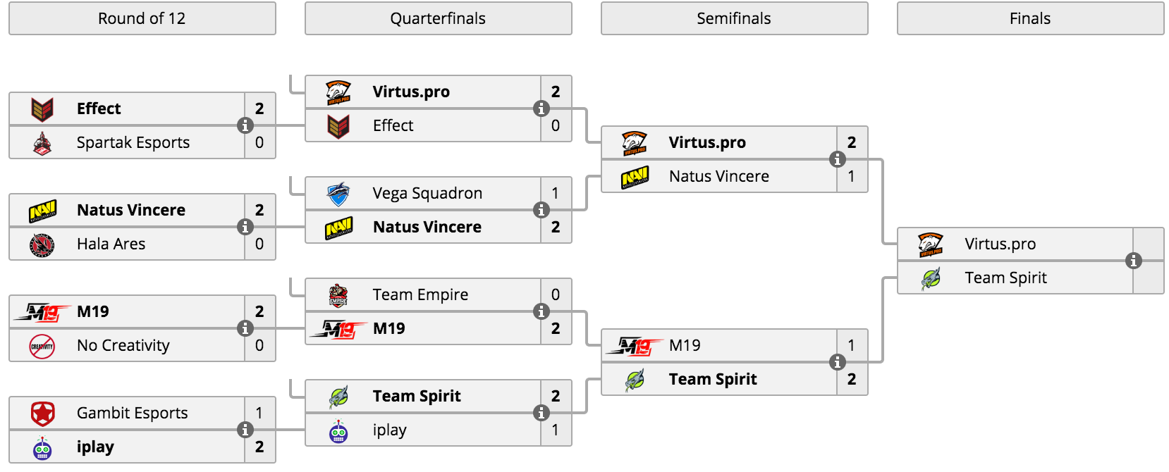Show details icon for the Finals match
The height and width of the screenshot is (472, 1169).
point(1134,261)
